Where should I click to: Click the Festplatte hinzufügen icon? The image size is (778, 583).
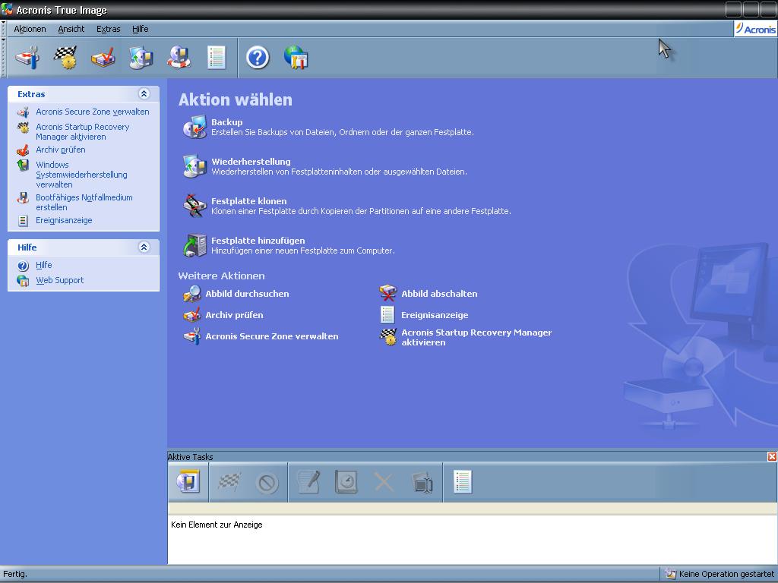pyautogui.click(x=194, y=245)
